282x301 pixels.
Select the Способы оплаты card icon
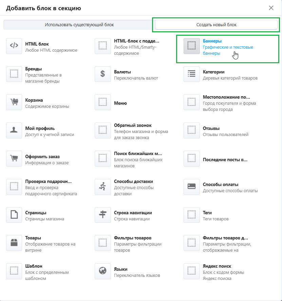(x=191, y=187)
